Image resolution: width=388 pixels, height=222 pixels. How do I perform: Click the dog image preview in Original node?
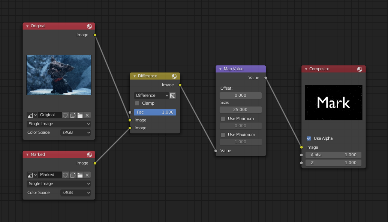coord(59,75)
